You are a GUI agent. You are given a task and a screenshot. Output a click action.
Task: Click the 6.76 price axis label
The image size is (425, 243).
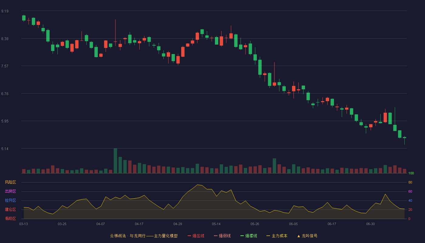pyautogui.click(x=5, y=94)
